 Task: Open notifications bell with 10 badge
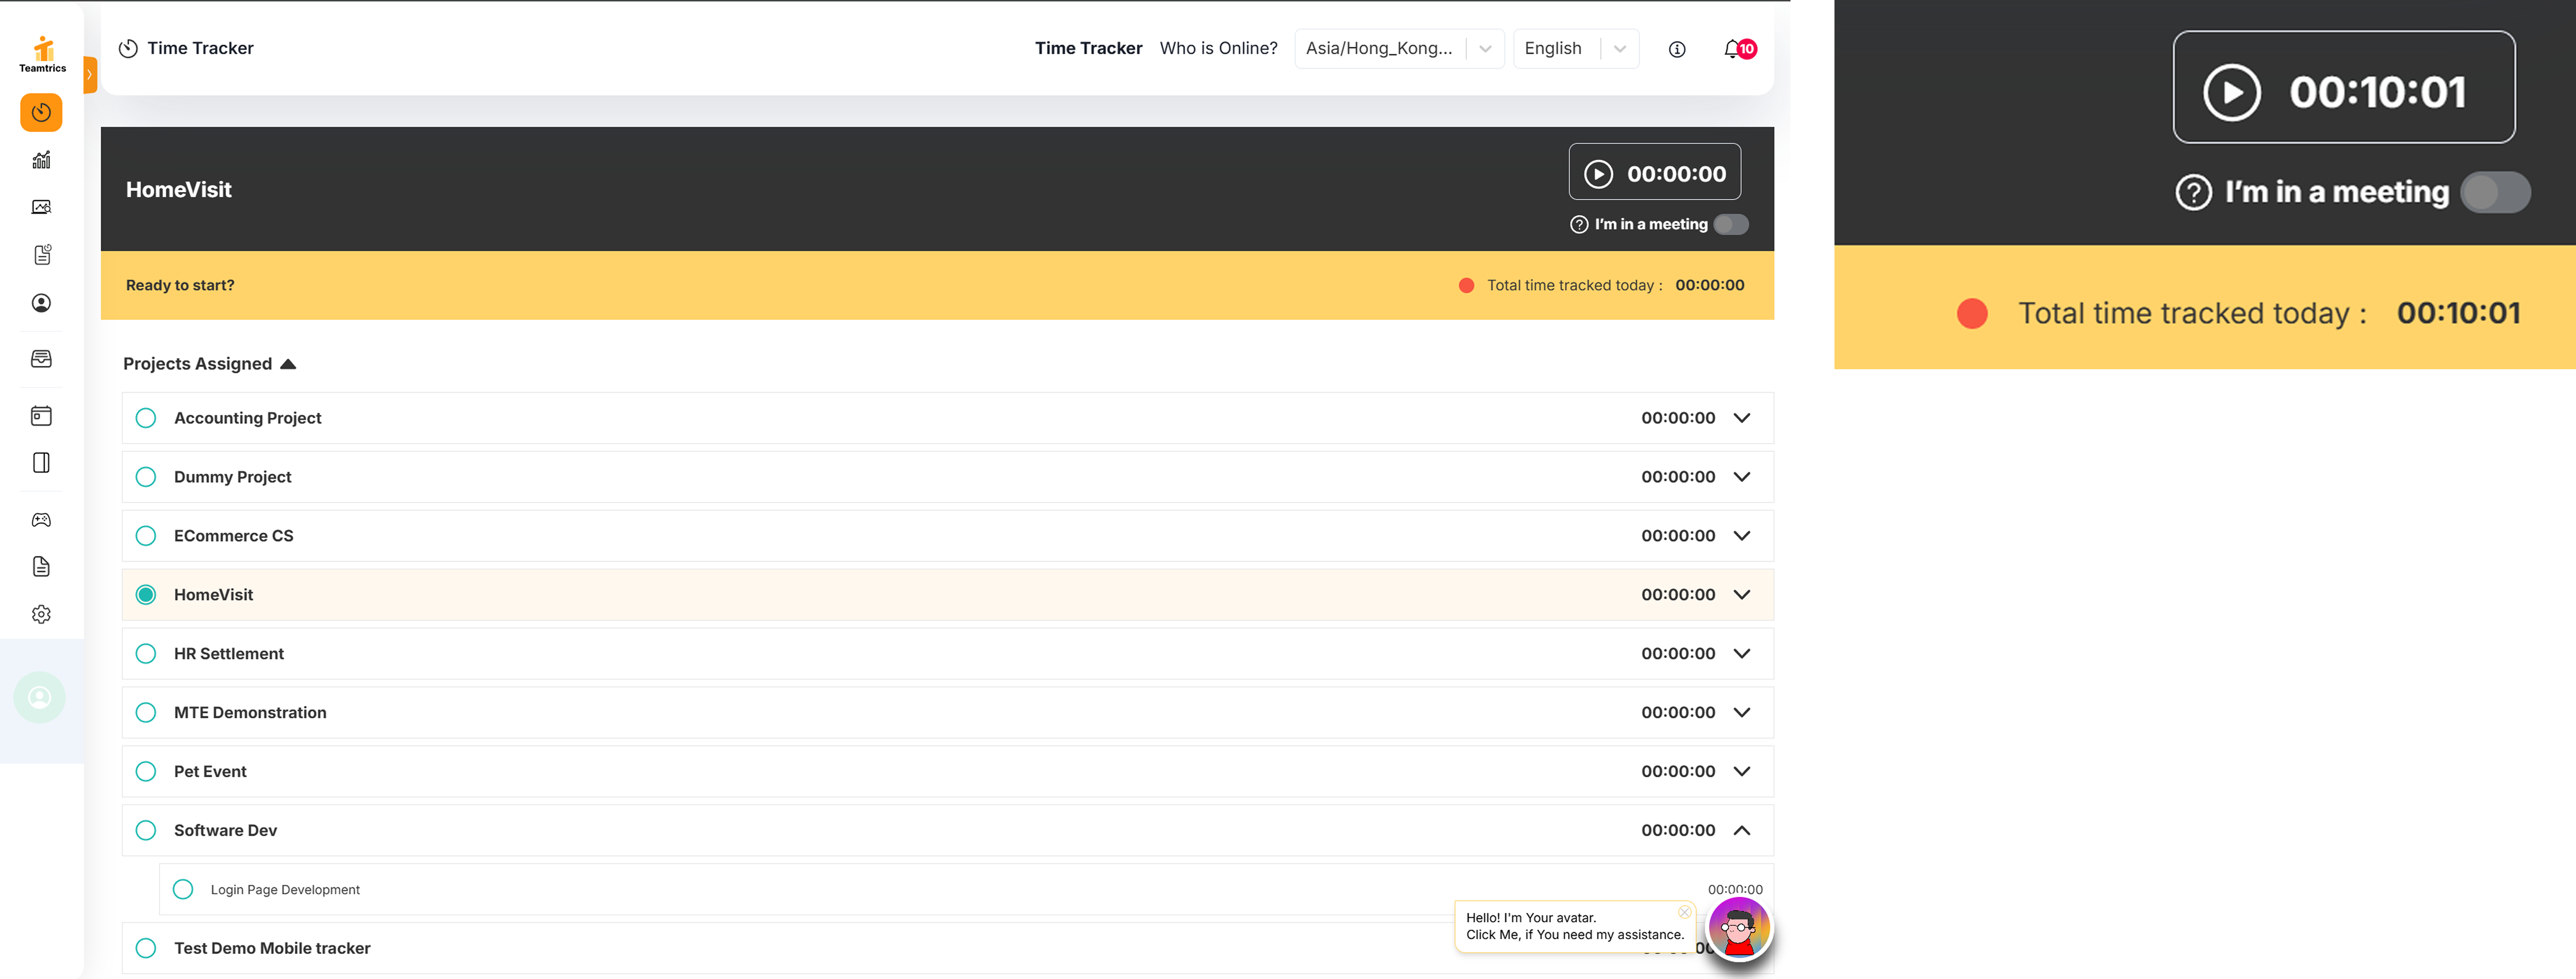click(1739, 48)
